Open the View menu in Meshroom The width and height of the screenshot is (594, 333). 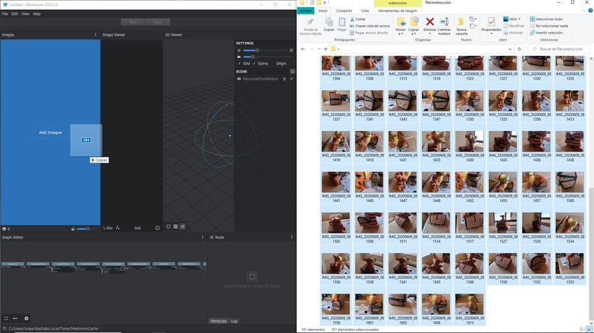[x=25, y=14]
